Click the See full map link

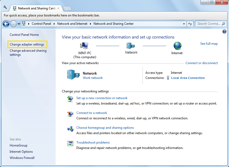tap(209, 43)
